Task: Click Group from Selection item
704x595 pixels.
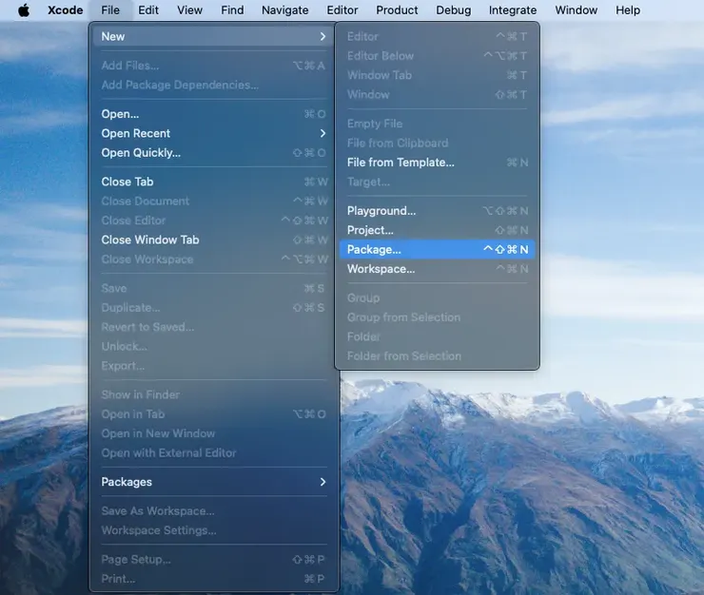Action: (x=438, y=317)
